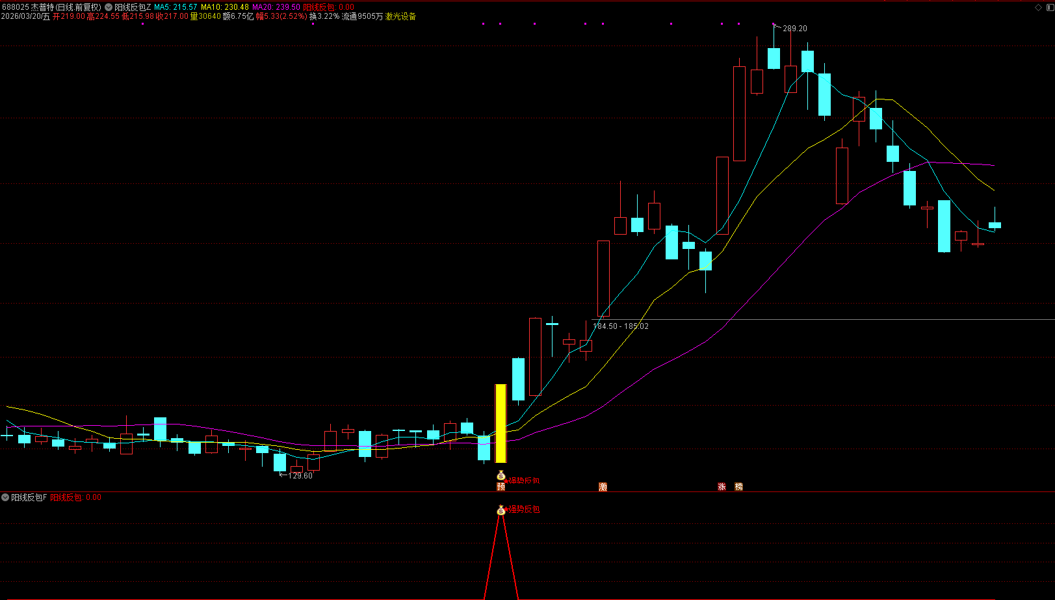Click the 阳线反包: 0.00 value in the sub-chart header
1055x600 pixels.
[76, 497]
